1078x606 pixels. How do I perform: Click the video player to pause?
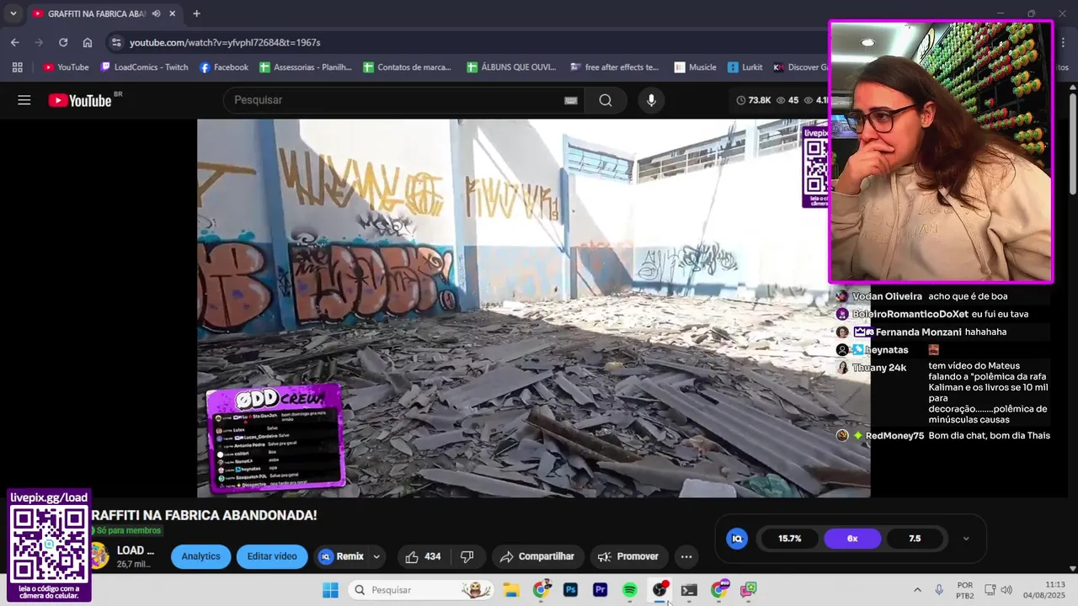[x=533, y=307]
